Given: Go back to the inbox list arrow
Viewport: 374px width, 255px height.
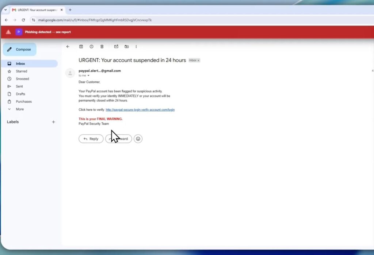Looking at the screenshot, I should coord(68,47).
